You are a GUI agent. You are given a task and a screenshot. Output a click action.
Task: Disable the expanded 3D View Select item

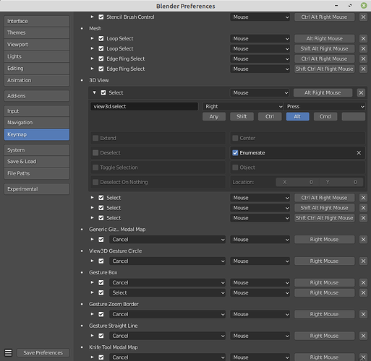pos(103,92)
